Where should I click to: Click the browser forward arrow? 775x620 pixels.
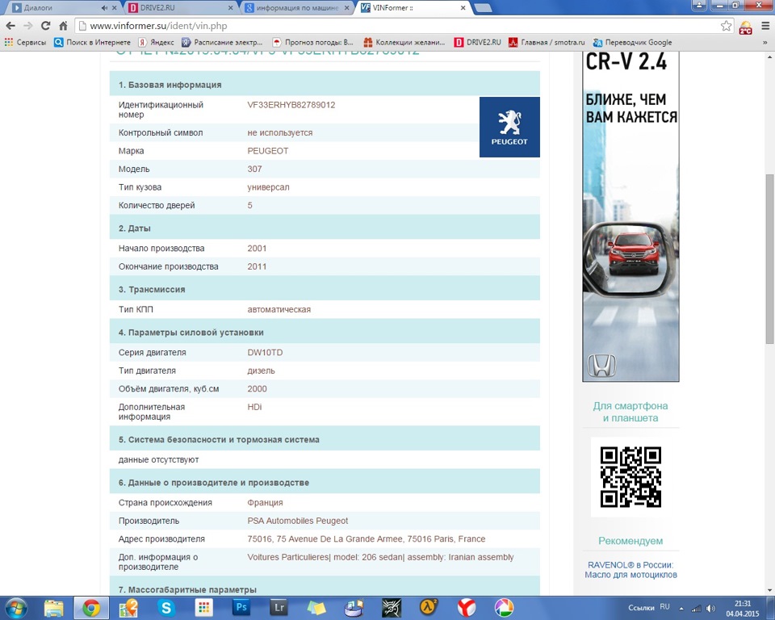click(28, 26)
